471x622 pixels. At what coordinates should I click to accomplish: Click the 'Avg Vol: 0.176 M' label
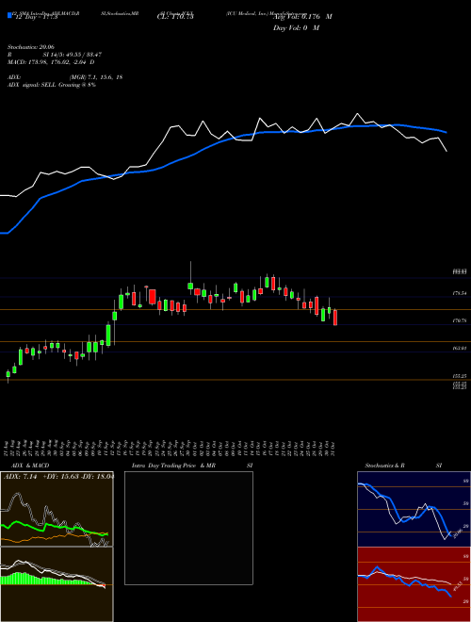[302, 17]
